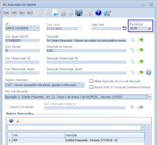This screenshot has width=157, height=145.
Task: Toggle the Lança E115 Zerado checkbox
Action: coord(8,107)
